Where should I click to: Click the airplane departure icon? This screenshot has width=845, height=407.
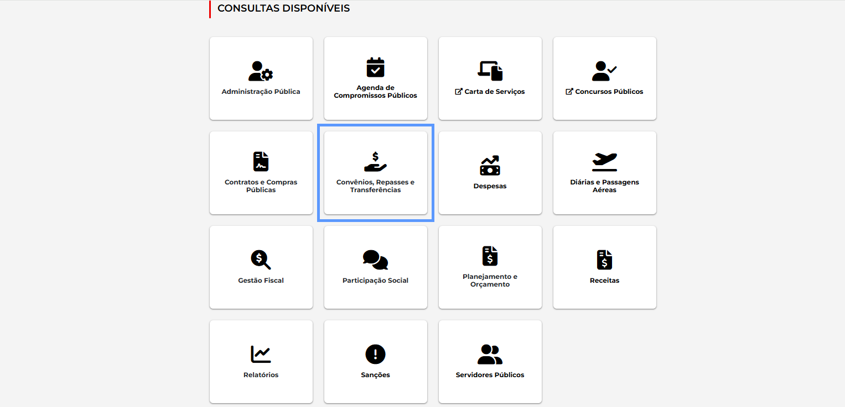[x=604, y=161]
